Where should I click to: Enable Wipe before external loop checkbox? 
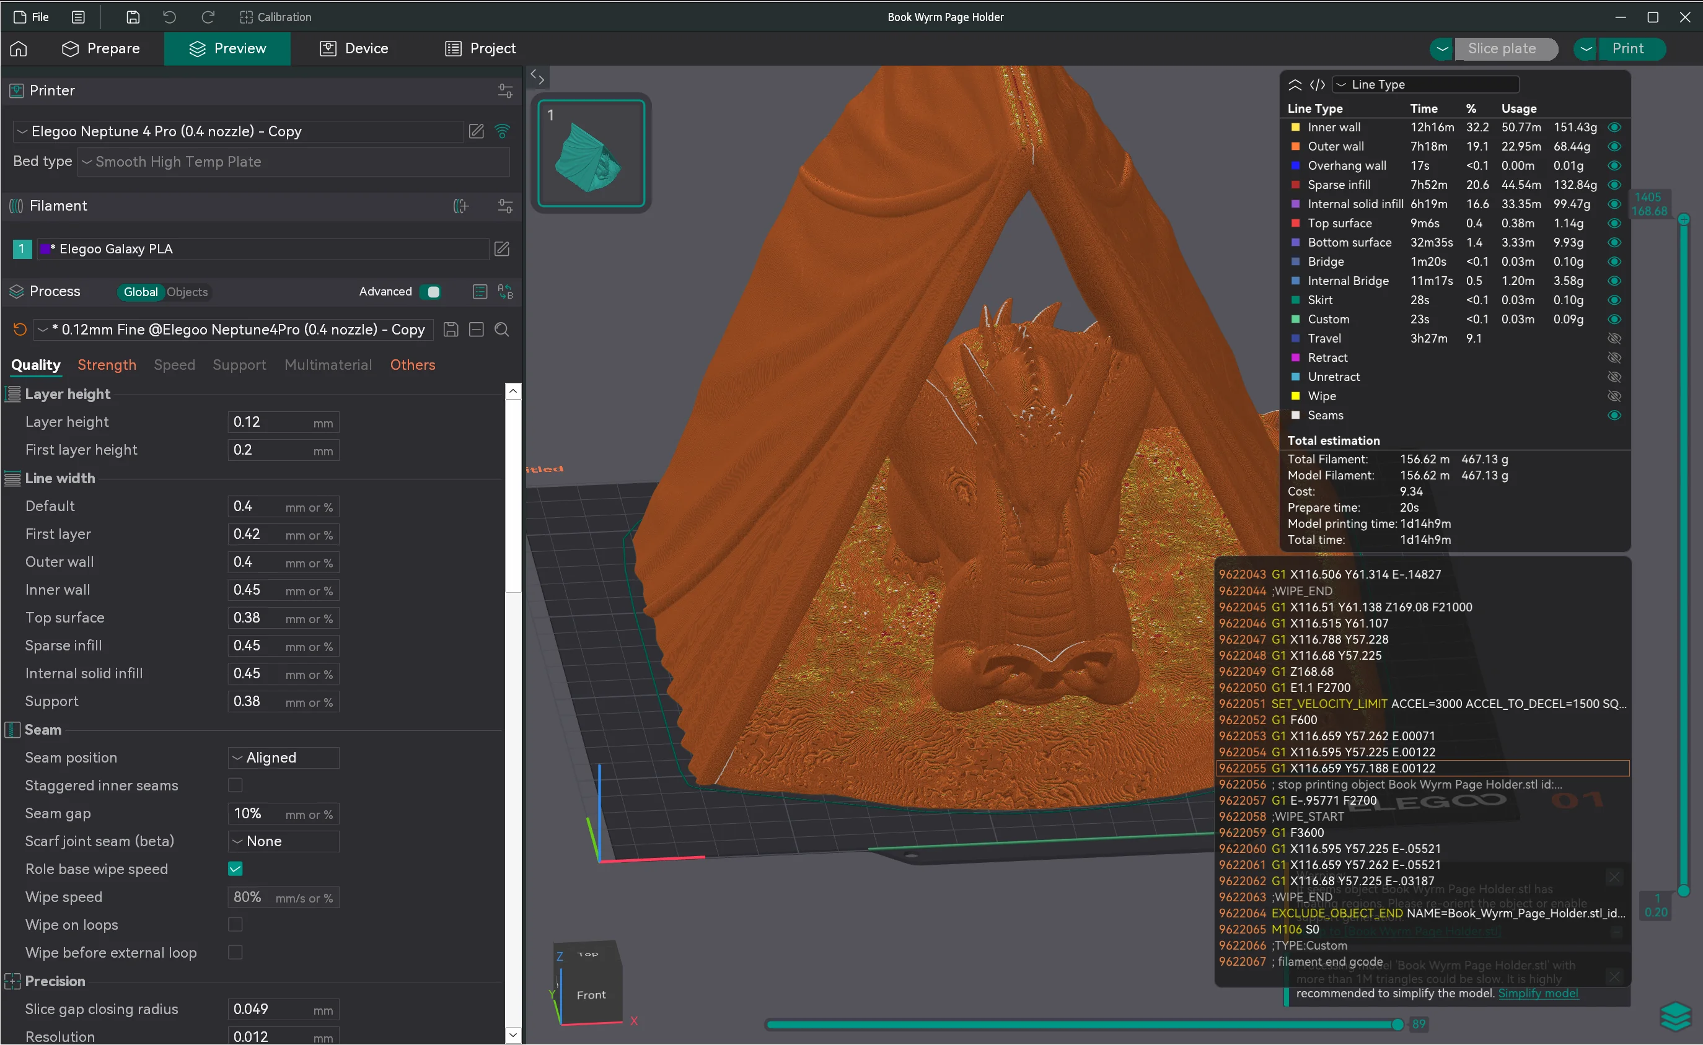pyautogui.click(x=235, y=952)
